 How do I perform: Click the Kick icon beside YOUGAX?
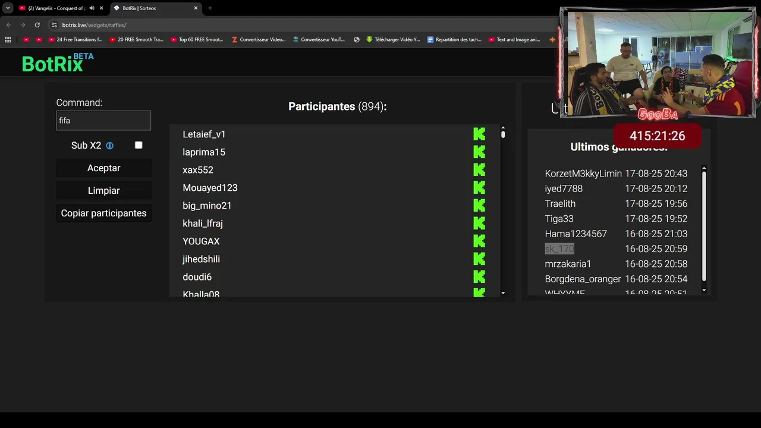[x=479, y=241]
